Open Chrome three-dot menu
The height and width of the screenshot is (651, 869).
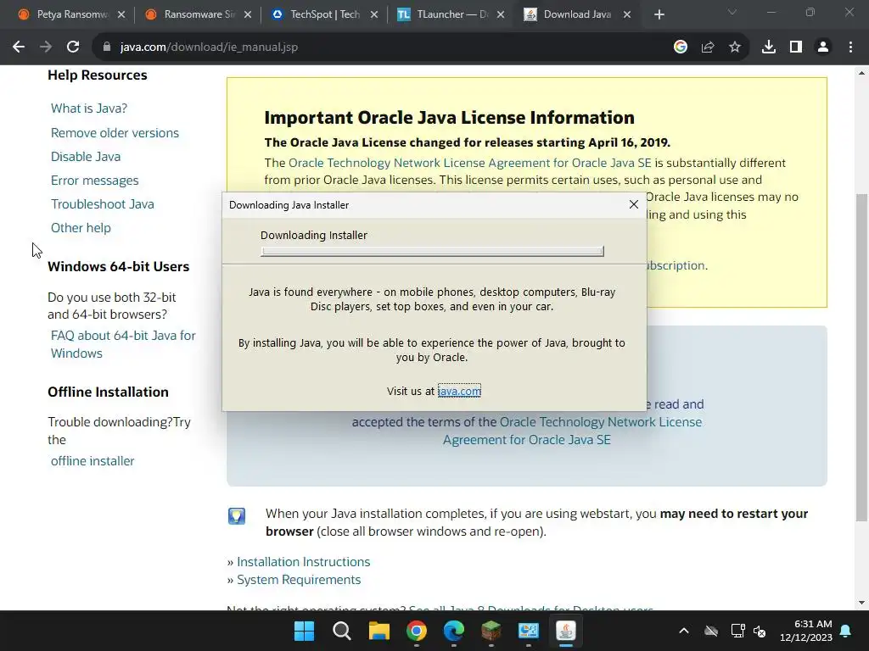(850, 47)
